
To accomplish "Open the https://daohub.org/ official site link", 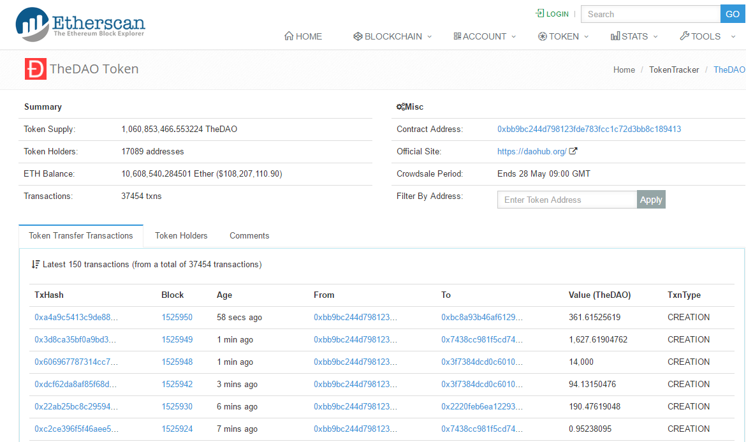I will [x=532, y=152].
